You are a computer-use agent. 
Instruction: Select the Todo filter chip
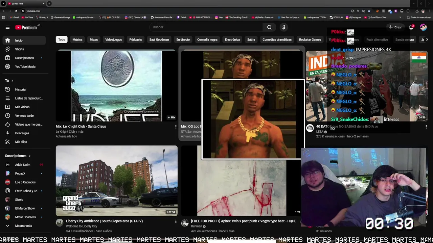pos(62,39)
